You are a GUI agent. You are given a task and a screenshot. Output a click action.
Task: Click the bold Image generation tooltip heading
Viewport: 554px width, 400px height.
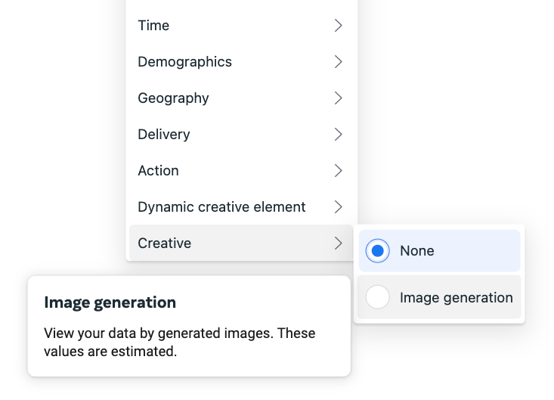(x=110, y=302)
